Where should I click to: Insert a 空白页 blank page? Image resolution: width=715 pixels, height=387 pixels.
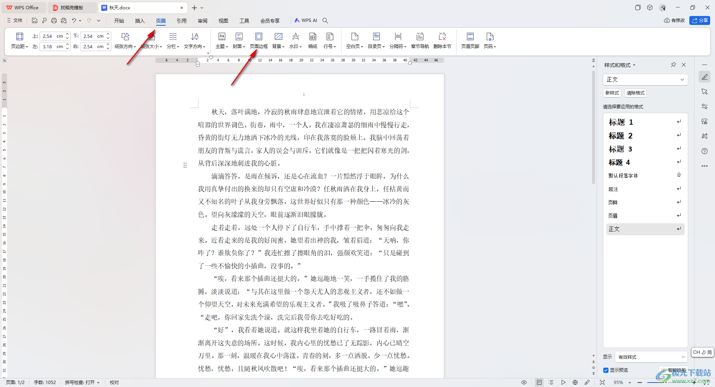click(355, 41)
